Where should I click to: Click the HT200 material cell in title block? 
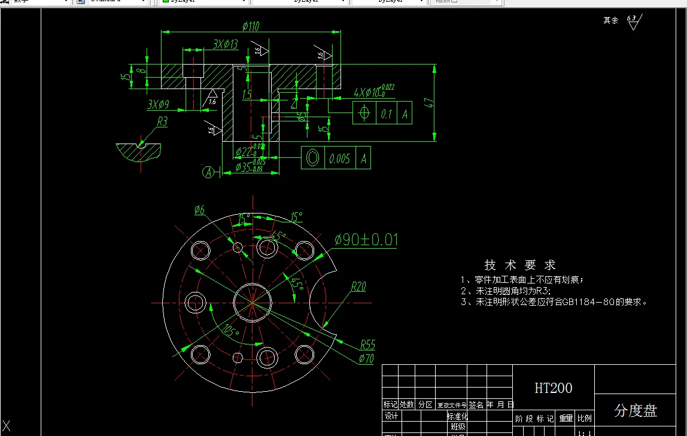(x=553, y=388)
